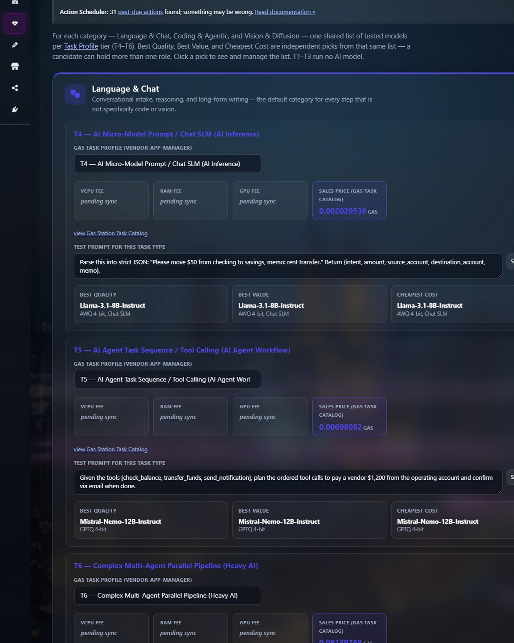
Task: Click T5 vCPU Fee pending sync card
Action: point(111,417)
